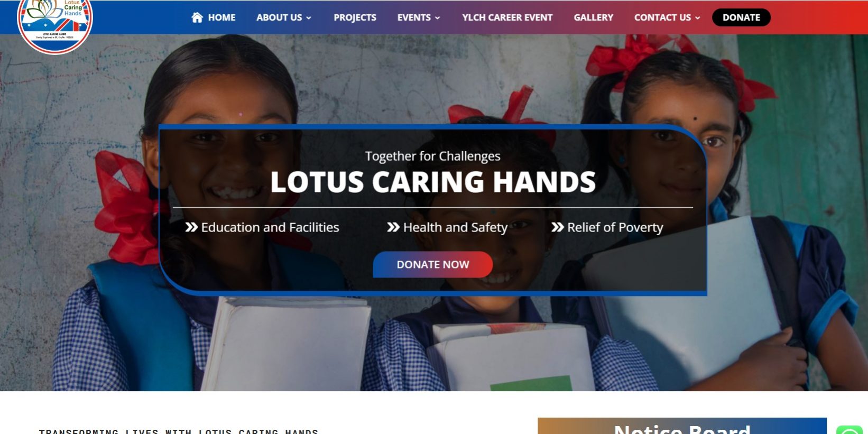This screenshot has width=868, height=434.
Task: Open the Lotus Caring Hands logo
Action: [x=55, y=24]
